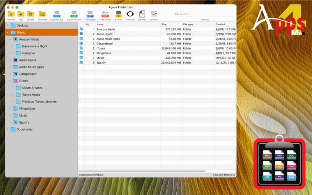Sort by the File type column header

coord(198,24)
